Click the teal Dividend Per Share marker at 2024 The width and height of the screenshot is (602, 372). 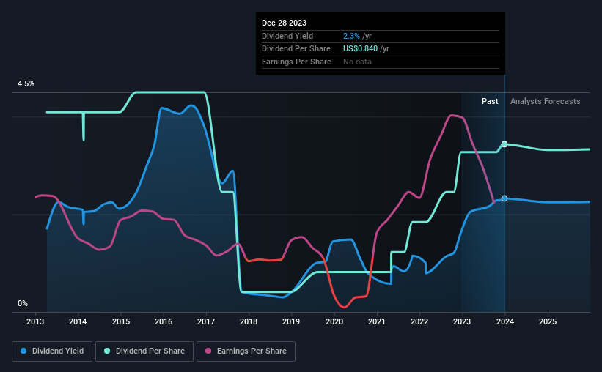[x=504, y=144]
